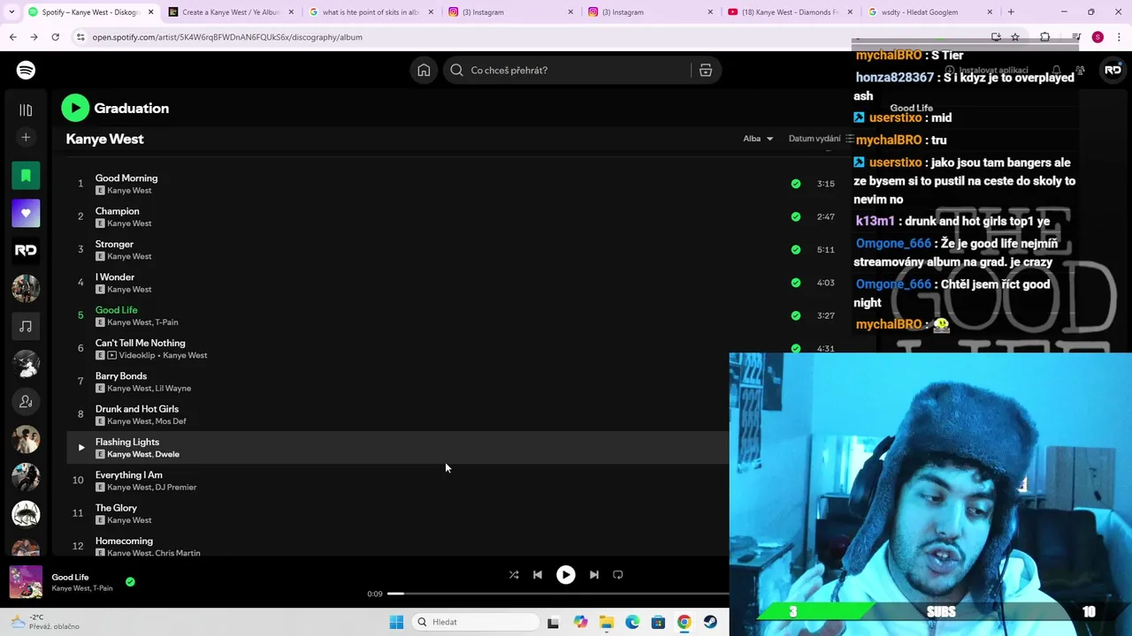Toggle saved checkmark for Stronger

point(796,249)
